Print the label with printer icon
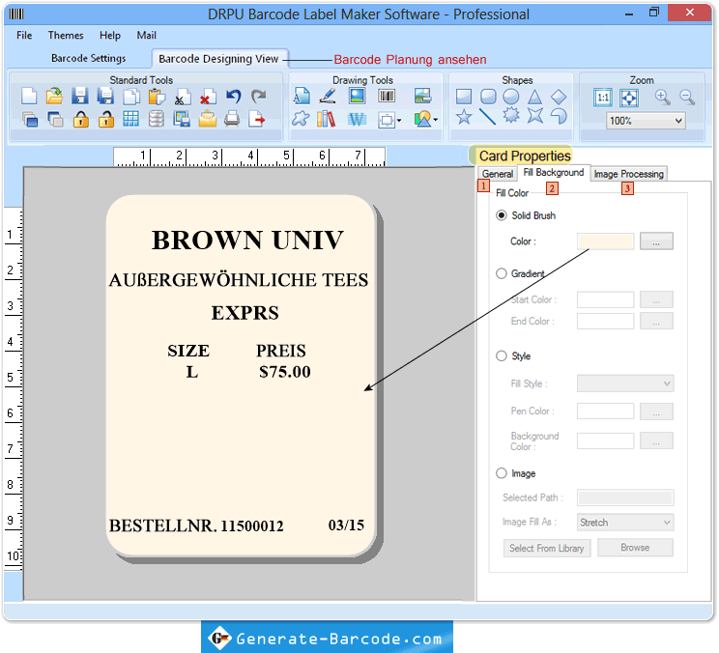The width and height of the screenshot is (719, 653). [x=232, y=119]
